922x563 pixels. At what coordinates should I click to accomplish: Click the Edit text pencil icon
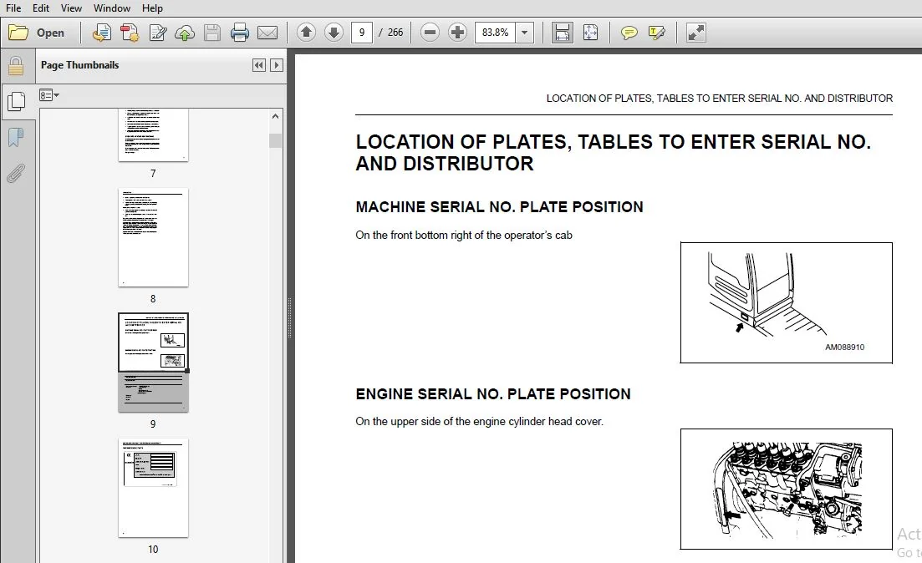pyautogui.click(x=158, y=33)
